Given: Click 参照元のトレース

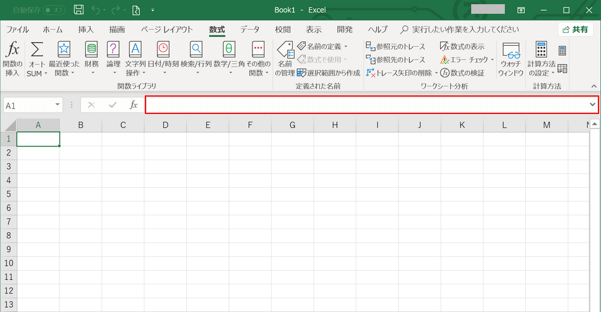Looking at the screenshot, I should (395, 46).
